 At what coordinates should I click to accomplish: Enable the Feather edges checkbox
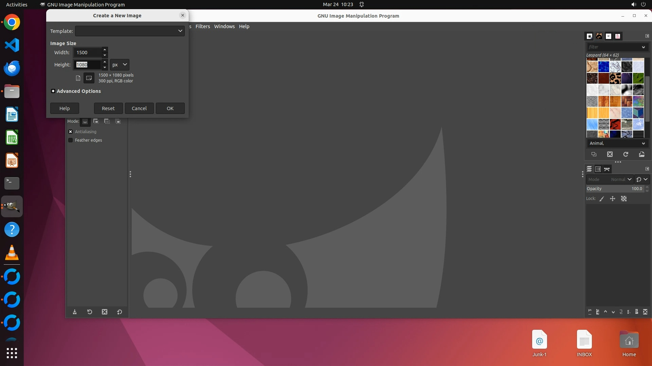[x=71, y=140]
